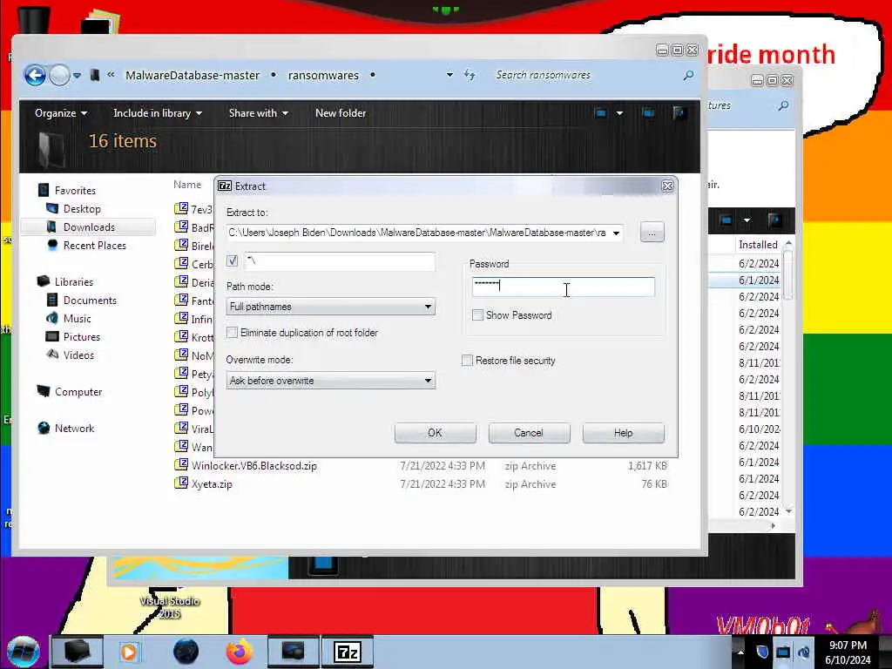Click the Installed column header in background window
Image resolution: width=892 pixels, height=669 pixels.
pyautogui.click(x=758, y=245)
